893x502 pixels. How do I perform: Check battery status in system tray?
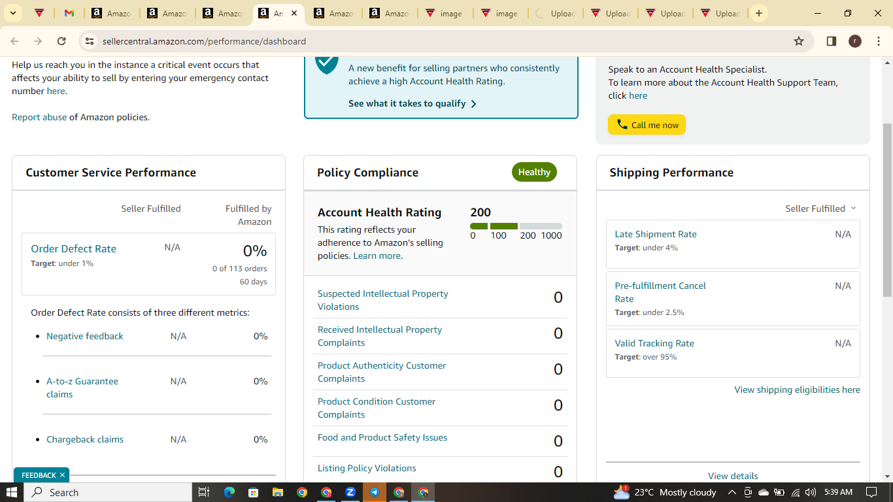(779, 492)
